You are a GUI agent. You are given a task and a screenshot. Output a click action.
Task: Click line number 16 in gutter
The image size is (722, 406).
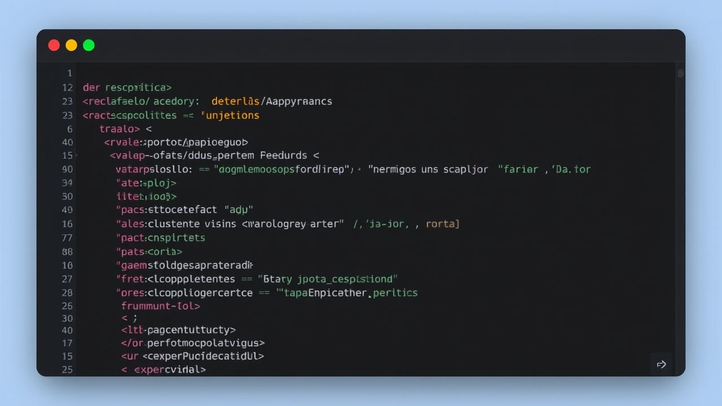[x=68, y=224]
